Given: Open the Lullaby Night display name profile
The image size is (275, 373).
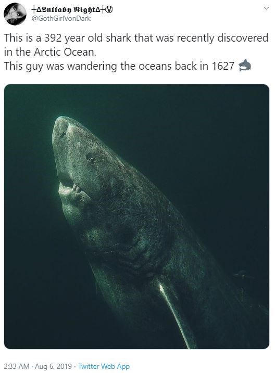Looking at the screenshot, I should coord(69,9).
